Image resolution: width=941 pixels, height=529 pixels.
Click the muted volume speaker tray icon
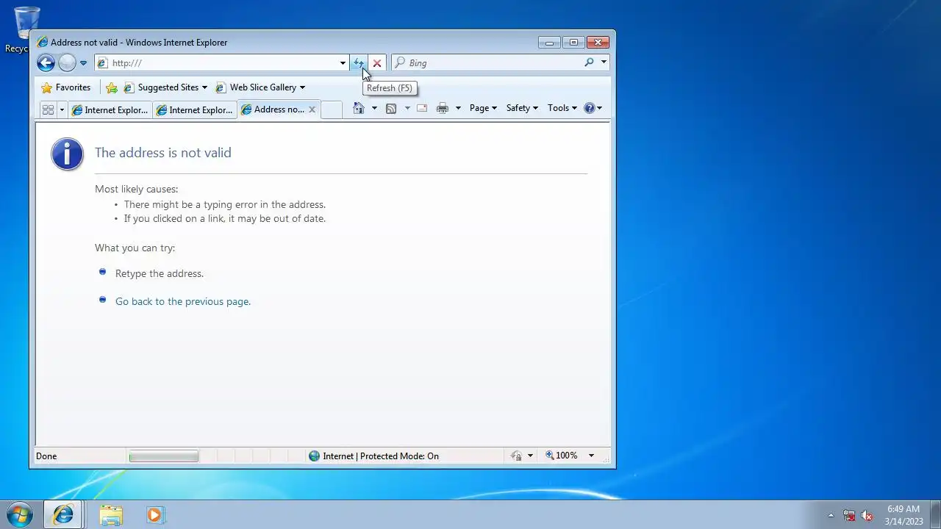[867, 516]
